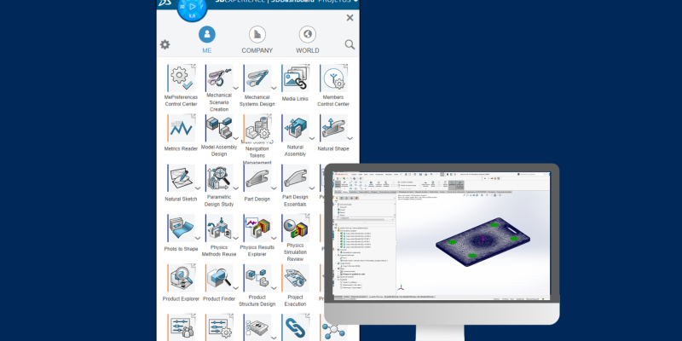This screenshot has height=341, width=682.
Task: Launch Physics Results Explorer app
Action: (257, 228)
